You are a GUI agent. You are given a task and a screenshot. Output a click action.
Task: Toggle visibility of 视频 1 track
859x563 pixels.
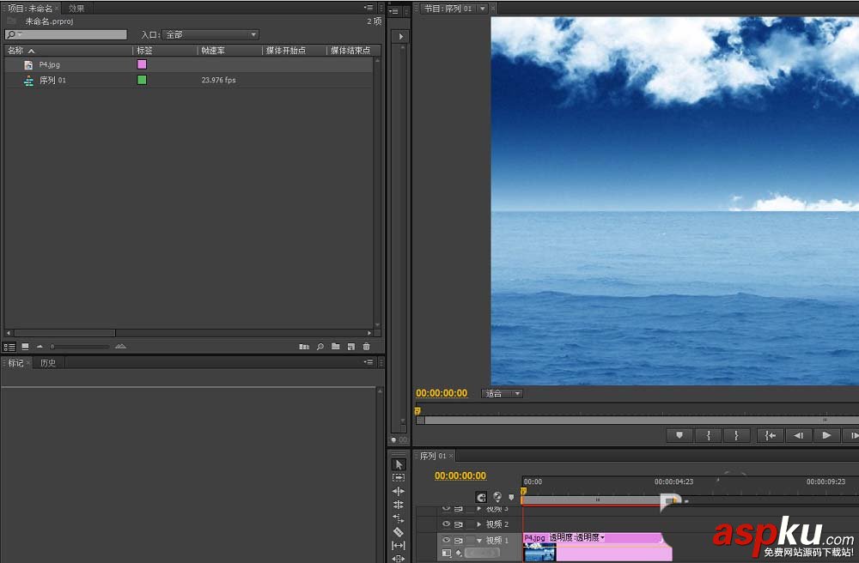click(x=446, y=541)
